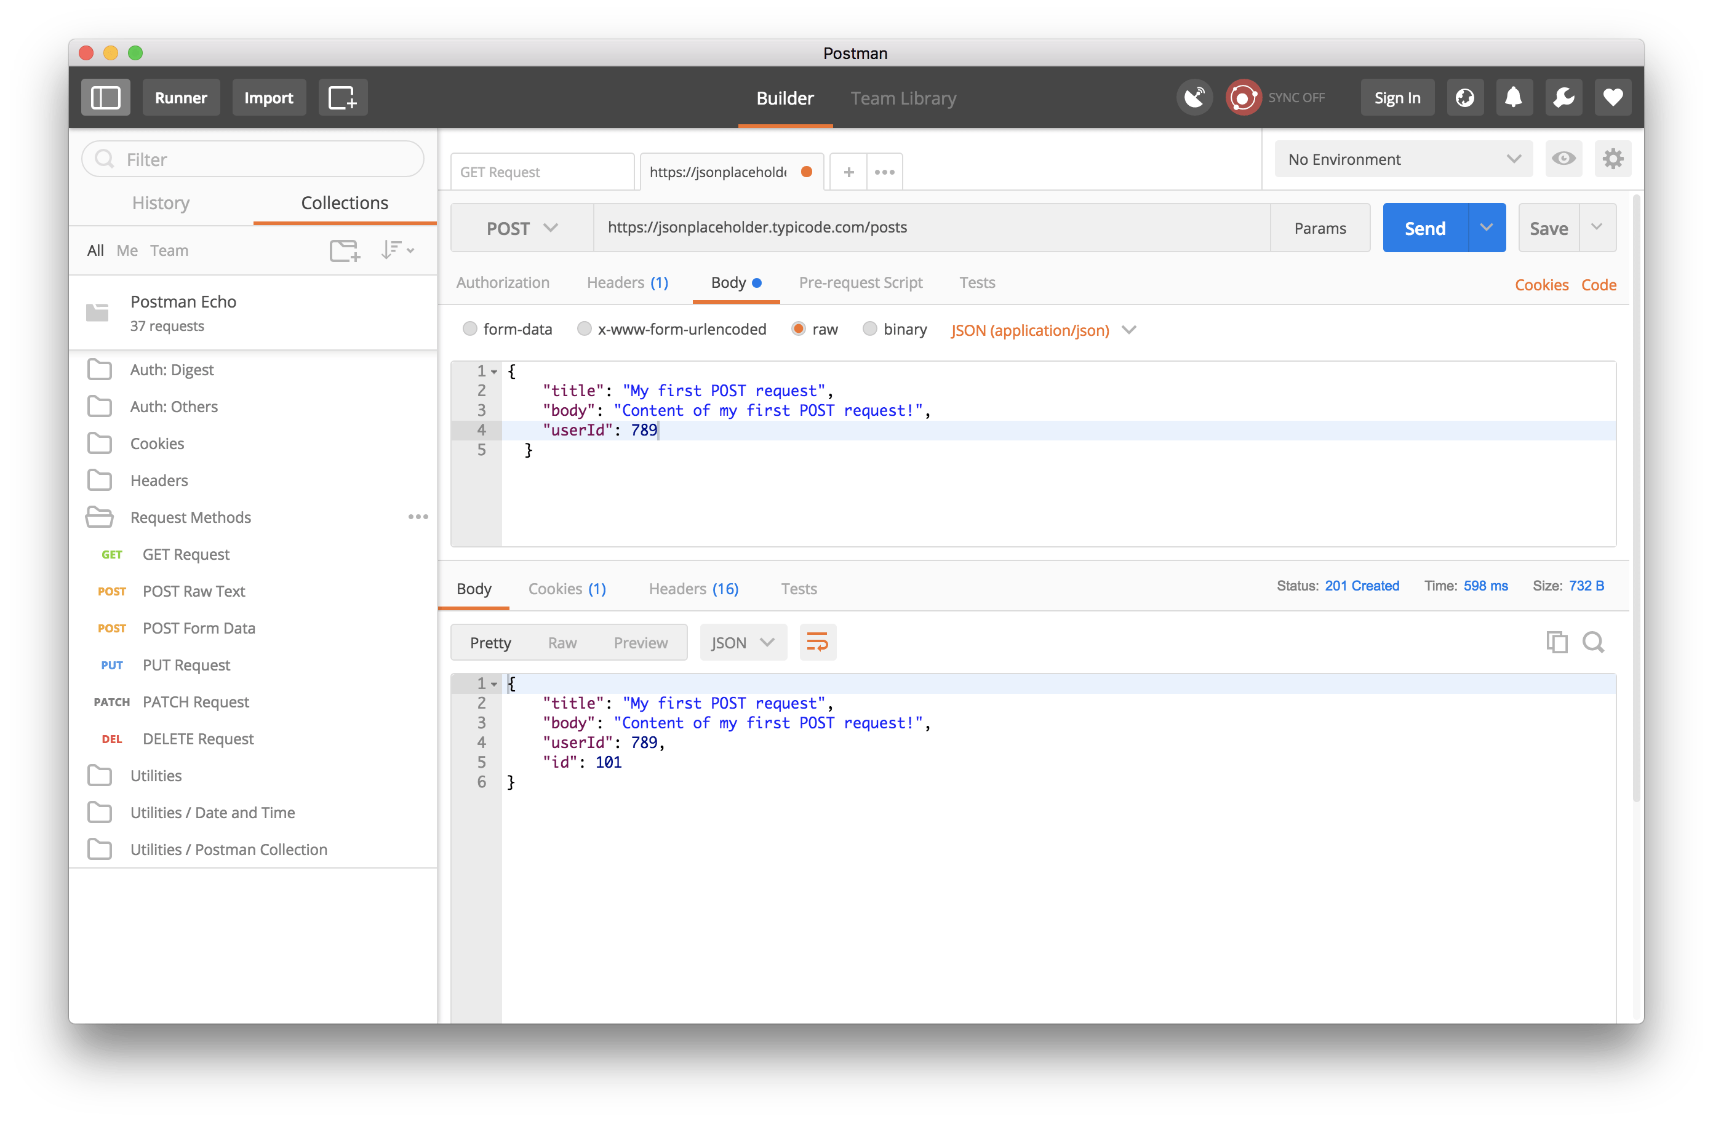
Task: Open the Runner
Action: [x=181, y=98]
